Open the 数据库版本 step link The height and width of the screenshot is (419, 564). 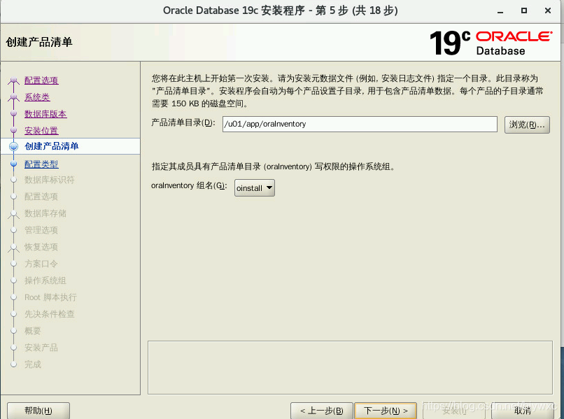tap(45, 114)
